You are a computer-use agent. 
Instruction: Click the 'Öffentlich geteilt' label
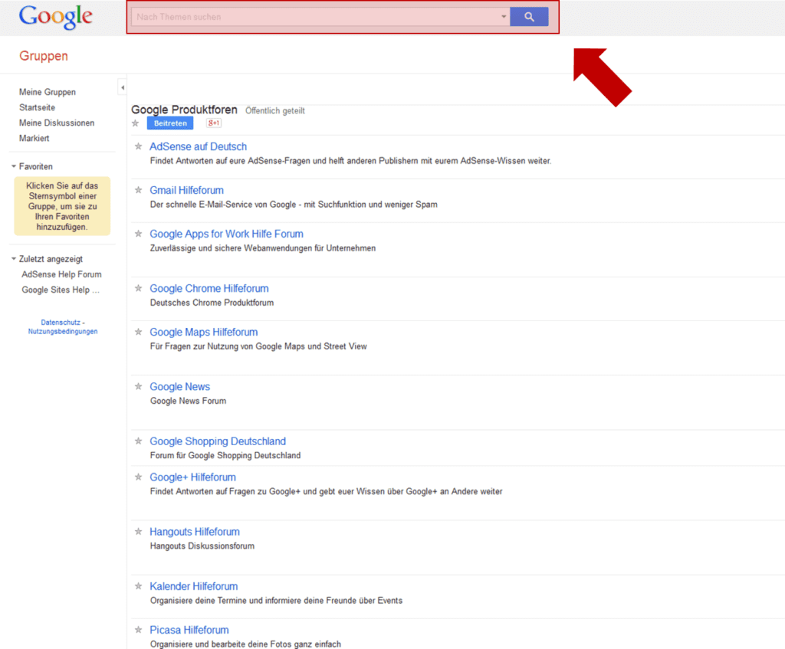coord(275,110)
